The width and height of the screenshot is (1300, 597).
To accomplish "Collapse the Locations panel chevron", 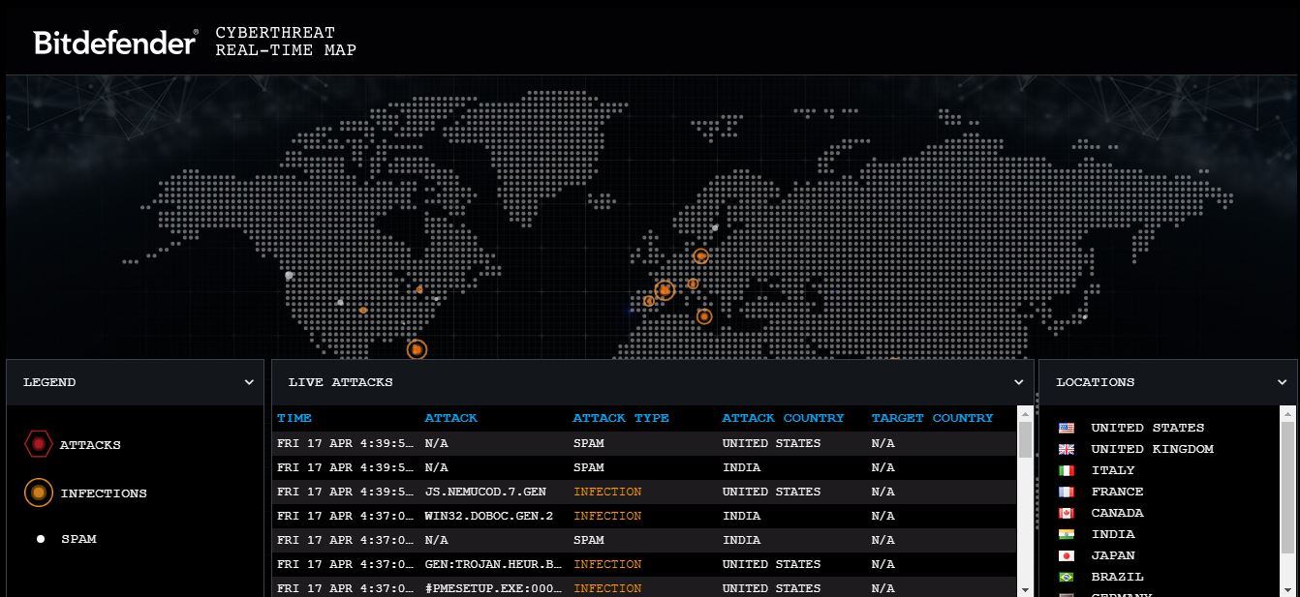I will [x=1282, y=382].
